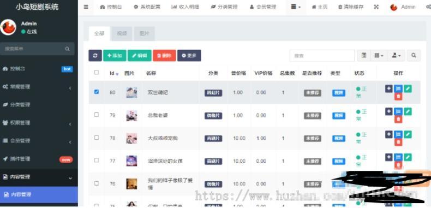Refresh the table with the reload button

click(95, 56)
